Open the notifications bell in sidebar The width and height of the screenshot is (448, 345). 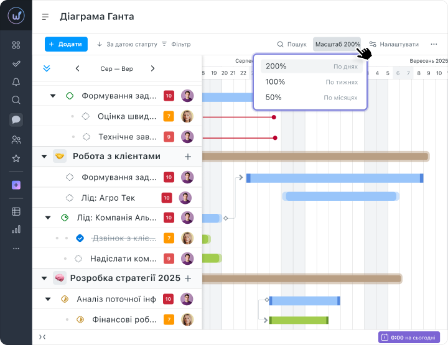[16, 82]
